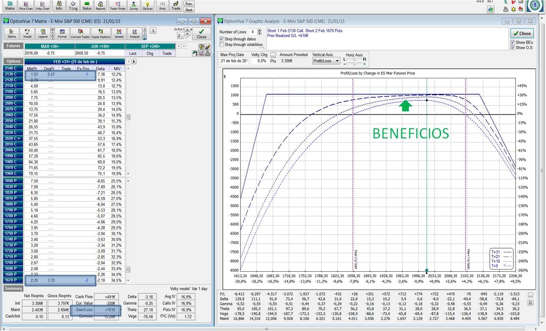Launch the Trade Finder
Image resolution: width=546 pixels, height=331 pixels.
pos(117,6)
